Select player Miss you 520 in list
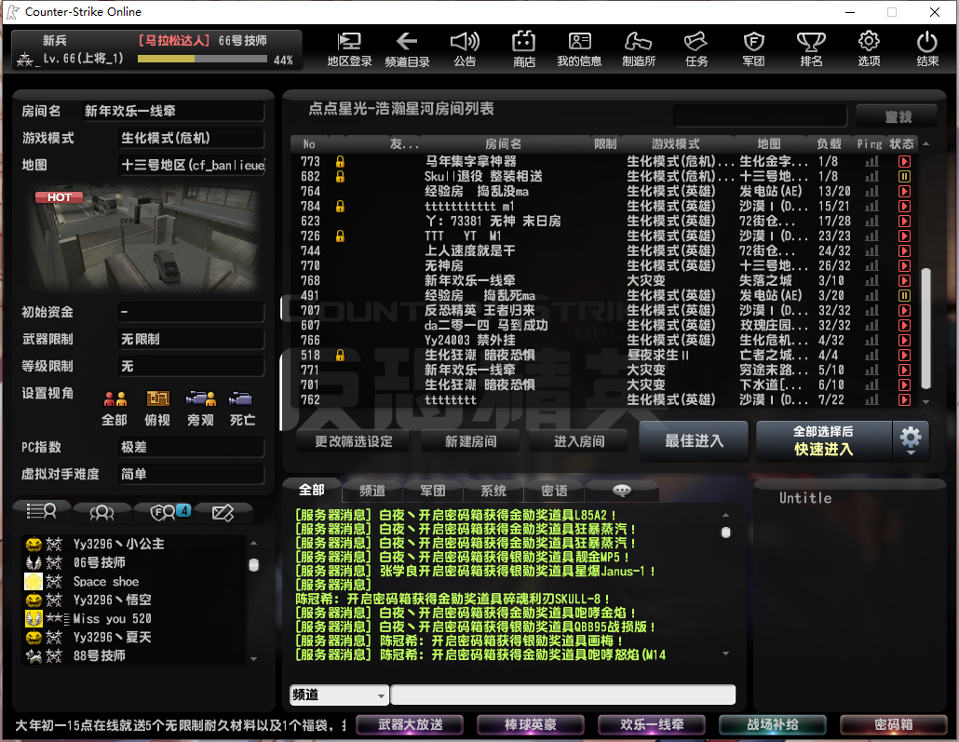Viewport: 959px width, 742px height. click(x=133, y=618)
